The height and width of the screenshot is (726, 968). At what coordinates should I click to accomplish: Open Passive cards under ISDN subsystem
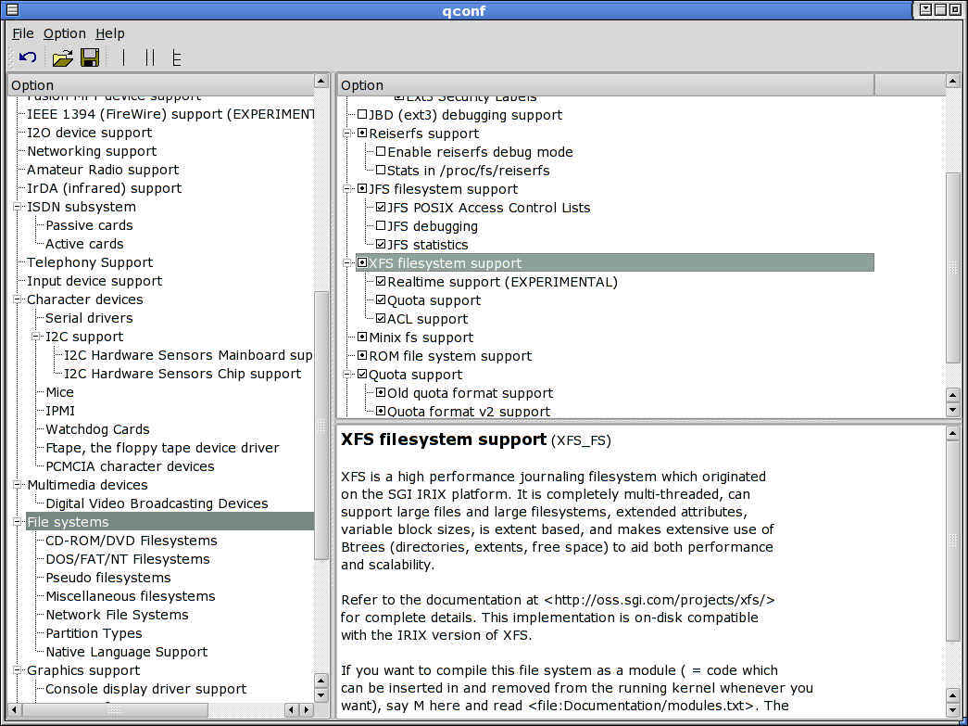click(x=90, y=225)
